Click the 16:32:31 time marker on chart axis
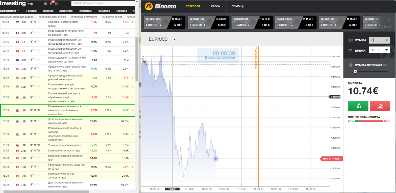This screenshot has height=193, width=396. click(x=172, y=189)
